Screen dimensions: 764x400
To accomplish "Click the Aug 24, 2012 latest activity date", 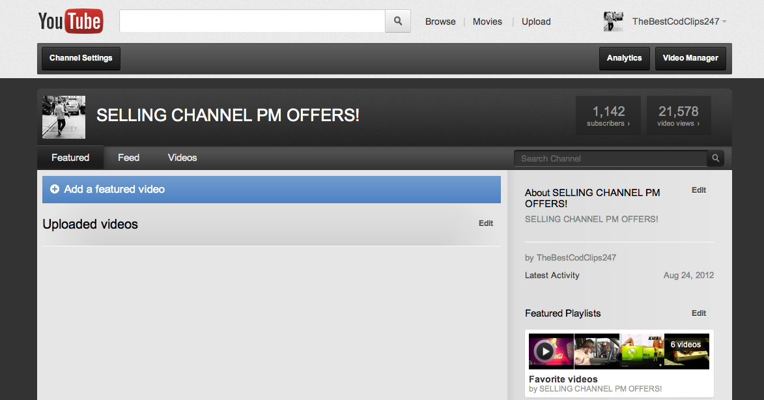I will tap(688, 276).
